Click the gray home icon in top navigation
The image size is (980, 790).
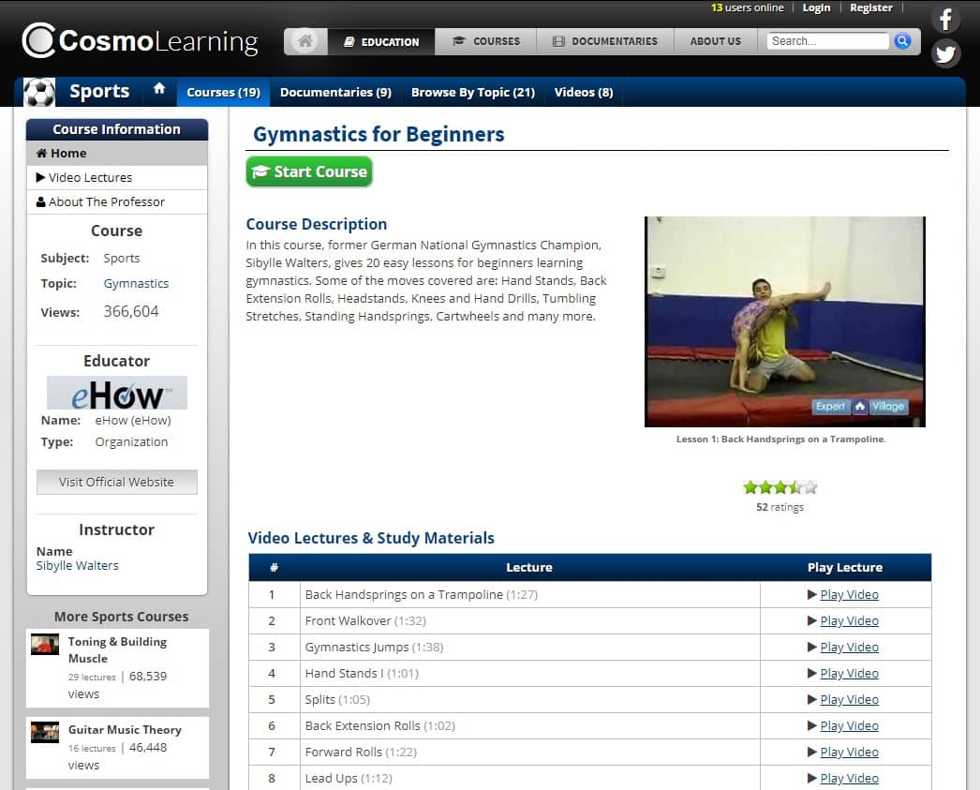[x=305, y=41]
